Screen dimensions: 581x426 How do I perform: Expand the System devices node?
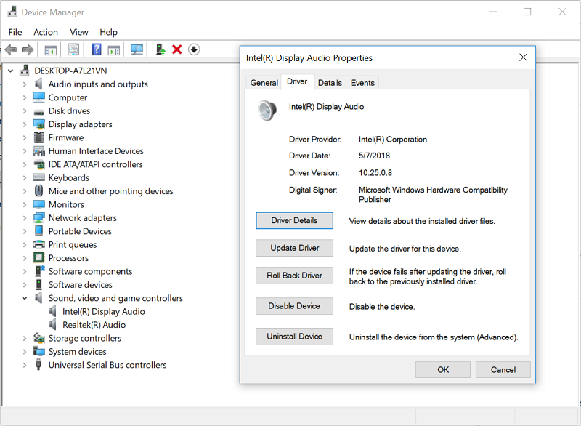coord(25,351)
